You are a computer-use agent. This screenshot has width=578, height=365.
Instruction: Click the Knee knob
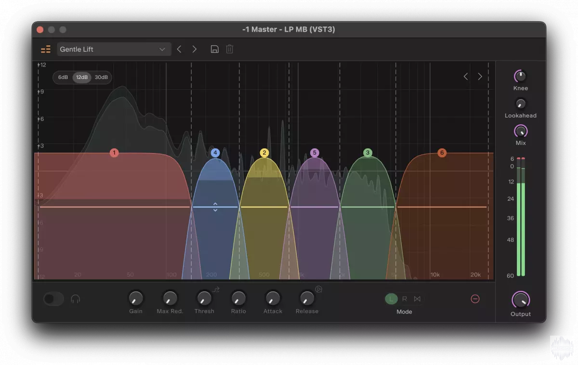[x=520, y=76]
